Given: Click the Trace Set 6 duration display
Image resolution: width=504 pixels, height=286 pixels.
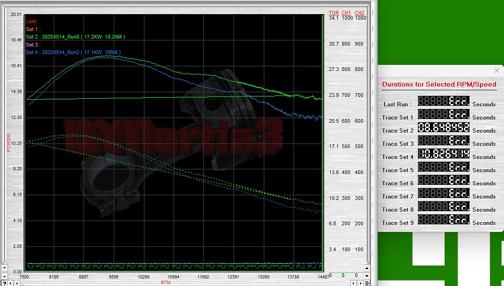Looking at the screenshot, I should click(x=444, y=180).
